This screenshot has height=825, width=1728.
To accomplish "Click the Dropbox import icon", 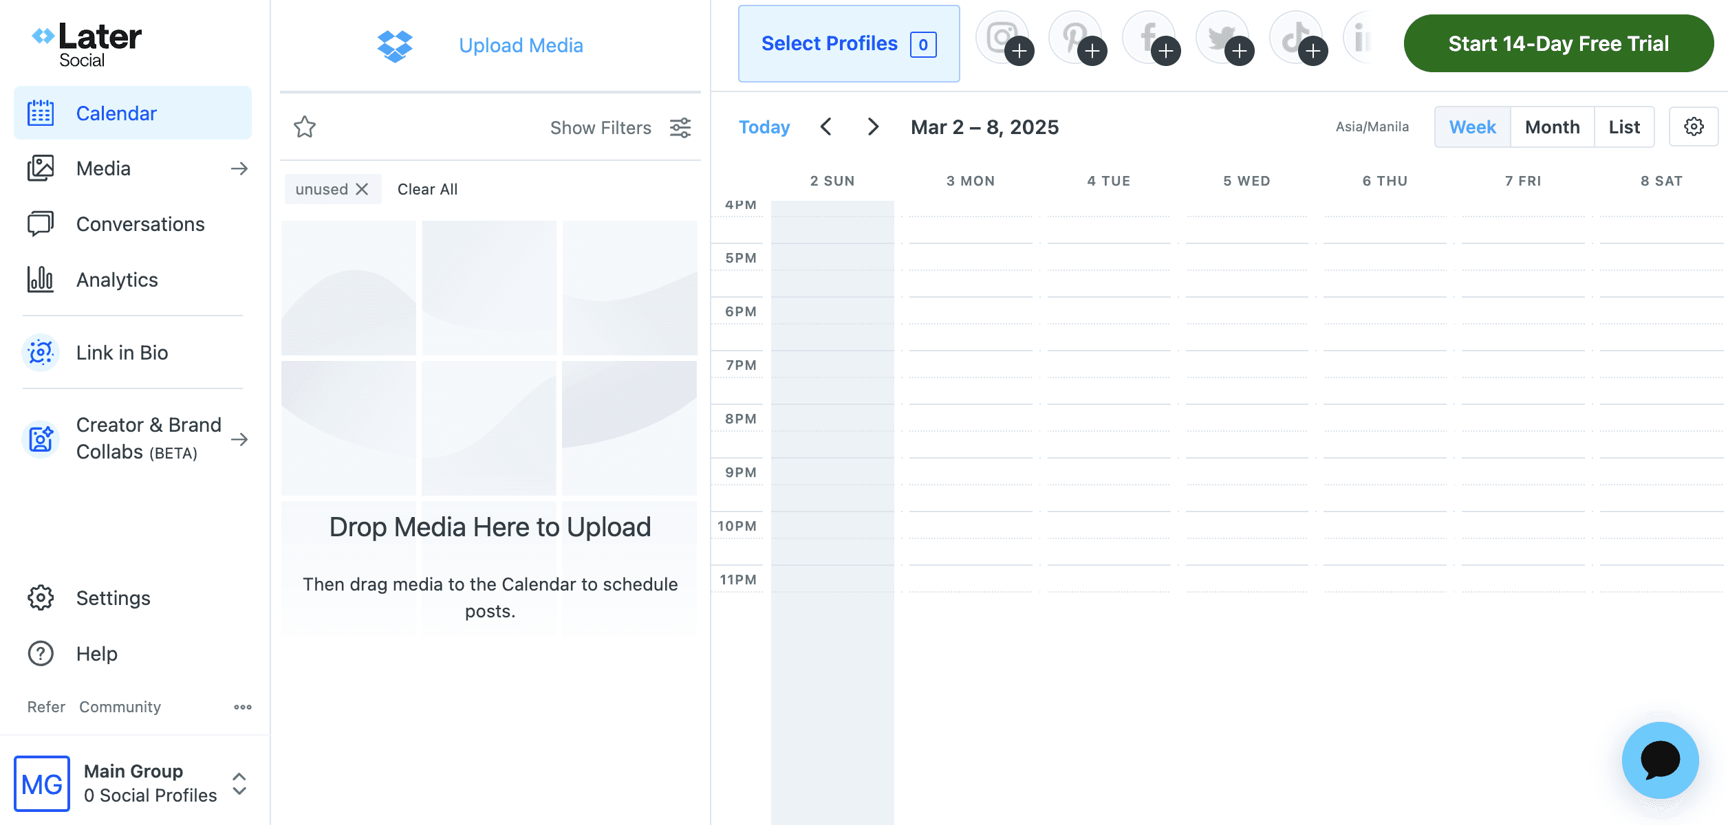I will point(395,45).
